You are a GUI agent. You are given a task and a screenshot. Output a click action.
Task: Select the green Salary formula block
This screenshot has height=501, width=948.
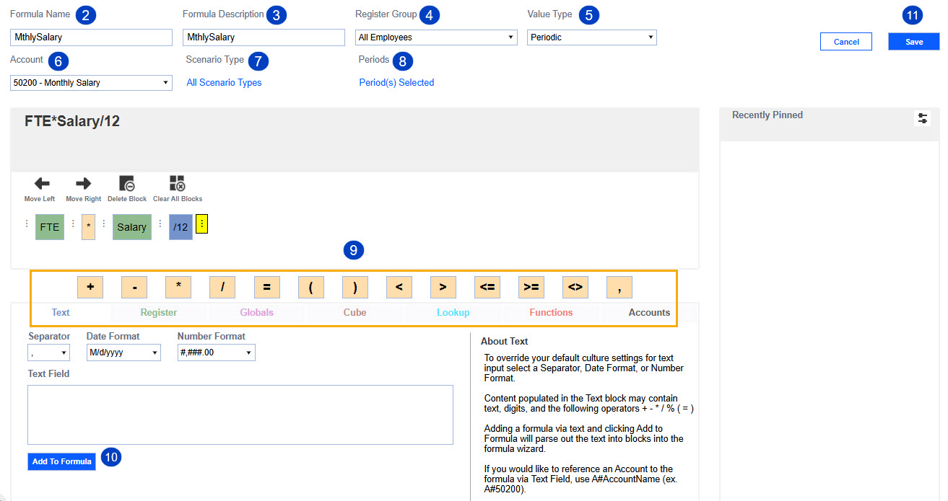[131, 227]
